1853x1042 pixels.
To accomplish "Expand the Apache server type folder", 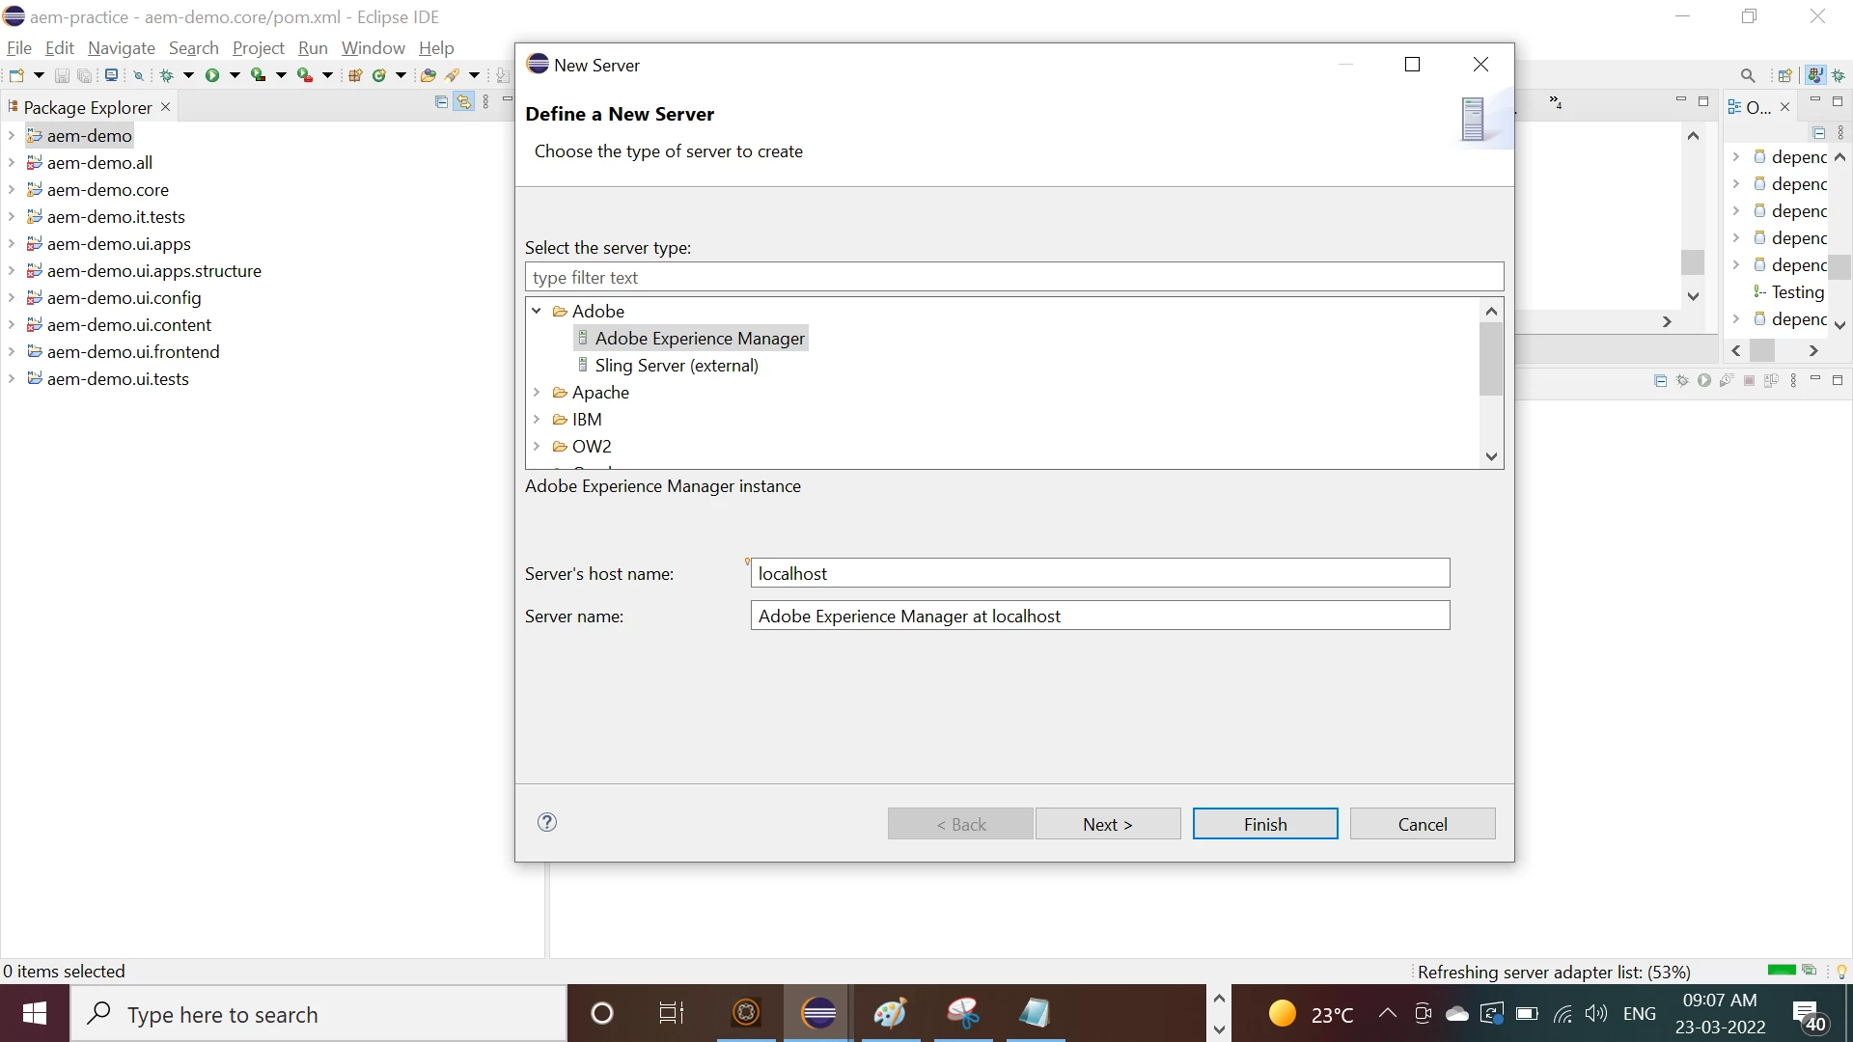I will click(537, 393).
